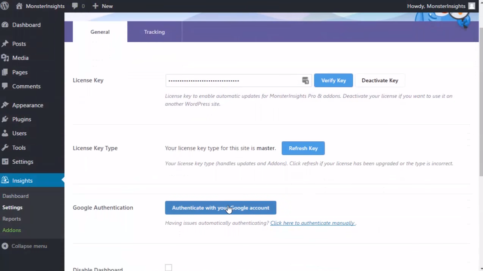Click the Tools wrench icon

tap(5, 147)
